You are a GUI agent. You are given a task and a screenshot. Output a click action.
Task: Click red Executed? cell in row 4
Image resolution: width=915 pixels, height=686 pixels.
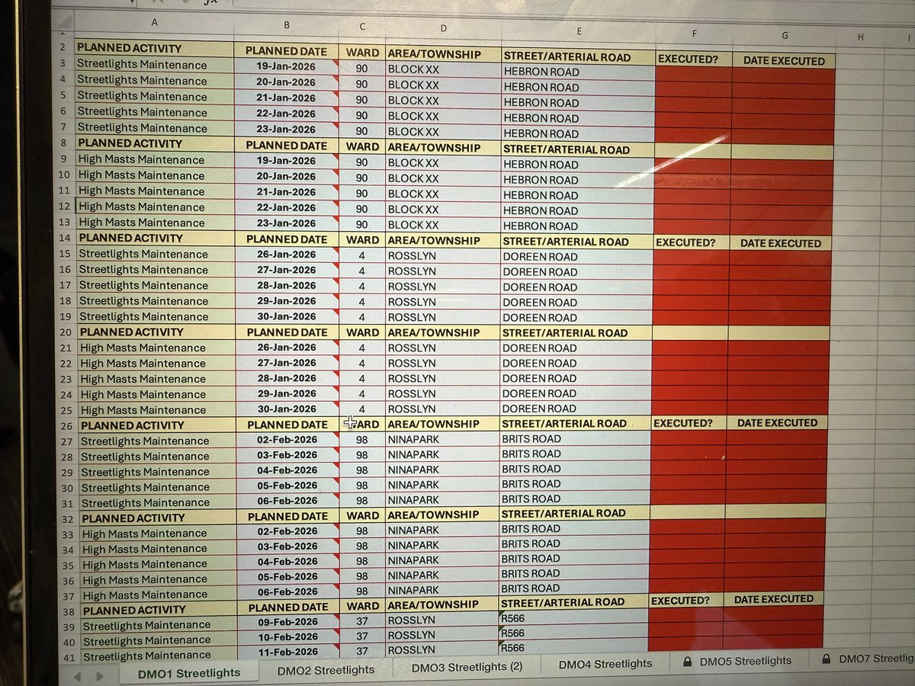click(x=694, y=88)
